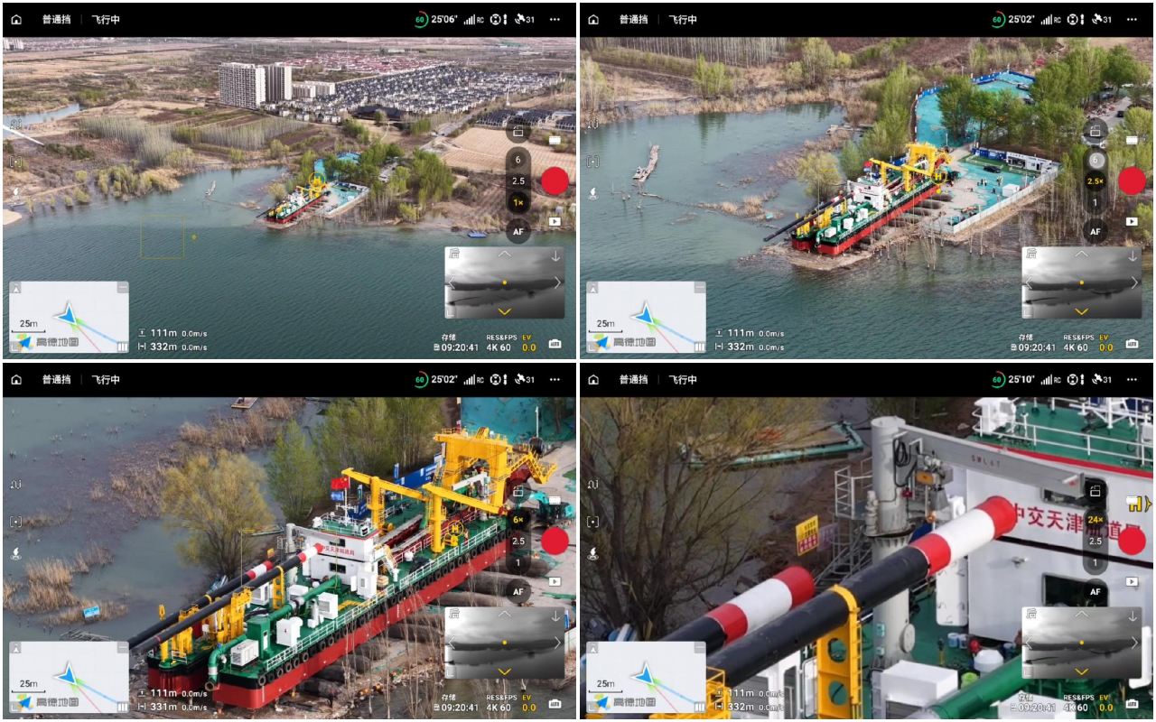Image resolution: width=1156 pixels, height=722 pixels.
Task: Open shooting mode selector above zoom levels in bottom-left panel
Action: 517,492
